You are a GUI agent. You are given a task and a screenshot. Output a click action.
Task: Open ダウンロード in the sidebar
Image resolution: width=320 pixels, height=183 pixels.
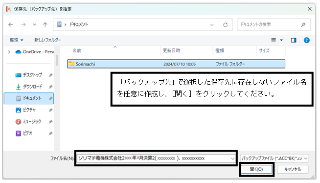coord(29,87)
